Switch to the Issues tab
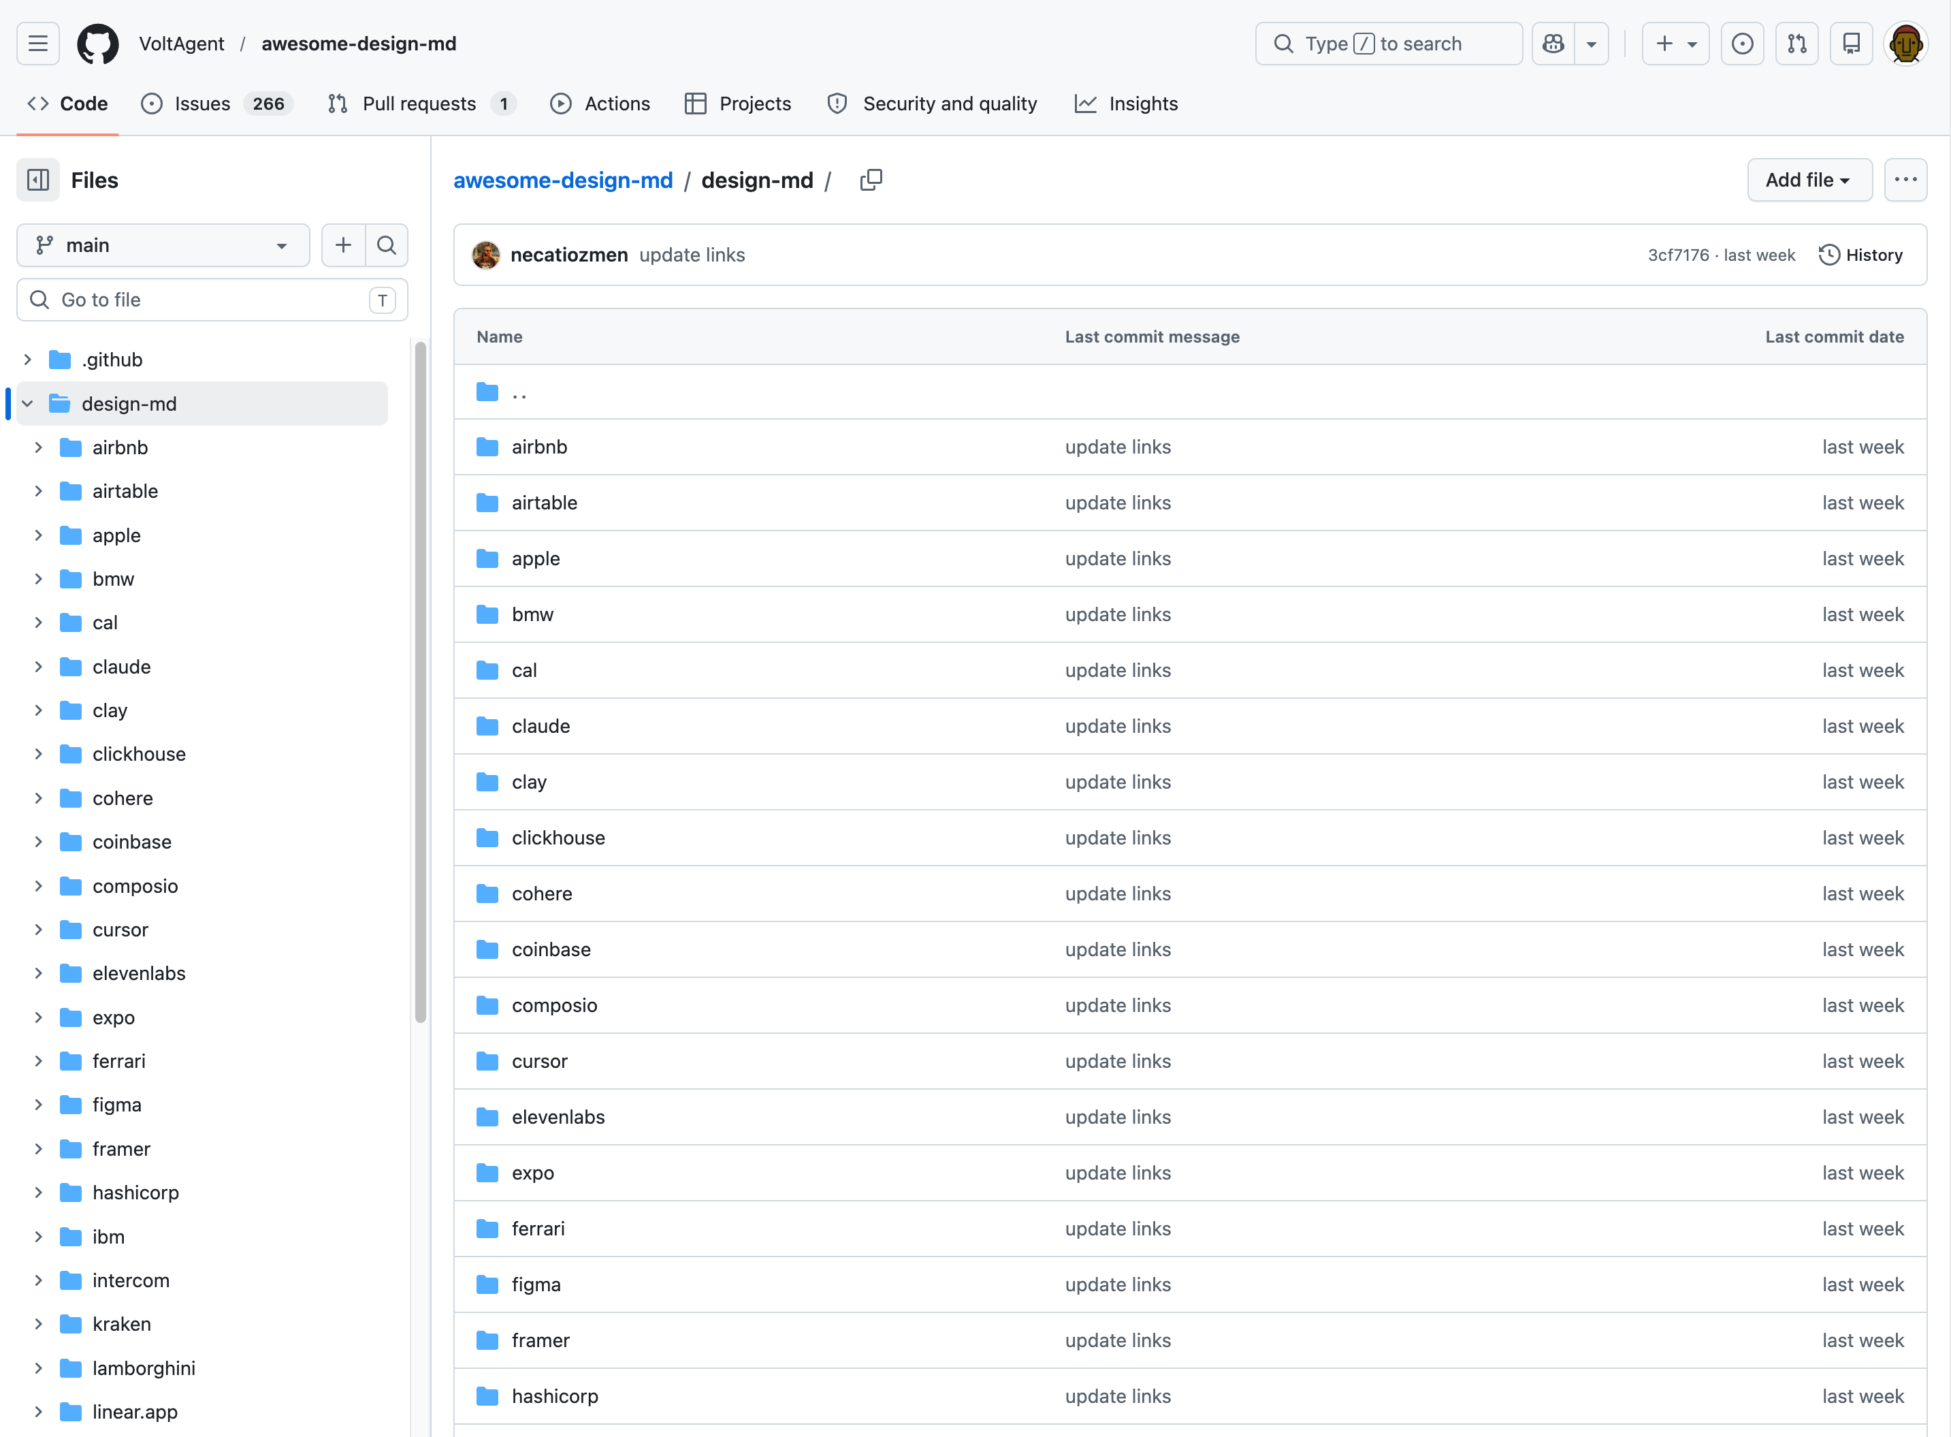The width and height of the screenshot is (1951, 1437). click(x=201, y=104)
